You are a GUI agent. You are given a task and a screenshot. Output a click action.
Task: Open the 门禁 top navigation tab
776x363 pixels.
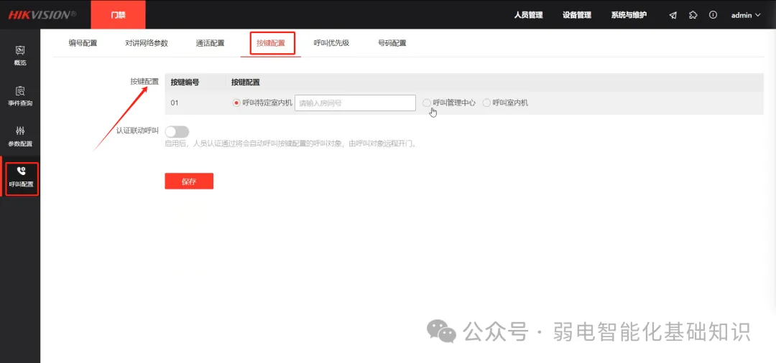pos(119,15)
